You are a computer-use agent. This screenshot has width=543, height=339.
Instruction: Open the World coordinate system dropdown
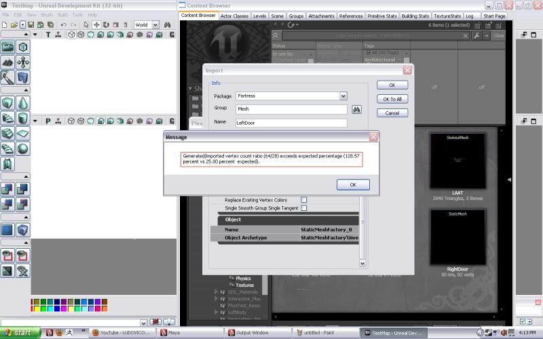155,25
